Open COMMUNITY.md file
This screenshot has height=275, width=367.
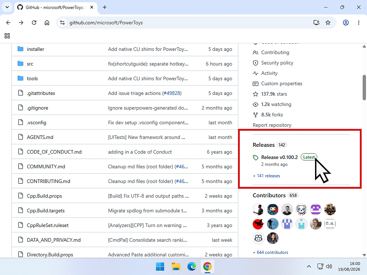click(46, 167)
